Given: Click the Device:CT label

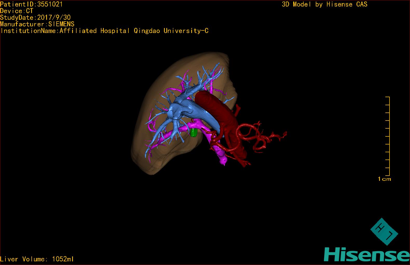Looking at the screenshot, I should click(x=17, y=11).
